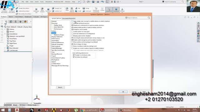The image size is (200, 112).
Task: Open the Open-file dropdown arrow
Action: pos(91,2)
